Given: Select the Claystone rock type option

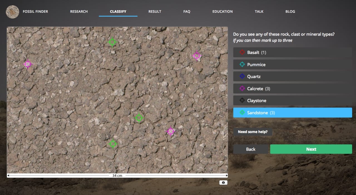Looking at the screenshot, I should [x=292, y=100].
